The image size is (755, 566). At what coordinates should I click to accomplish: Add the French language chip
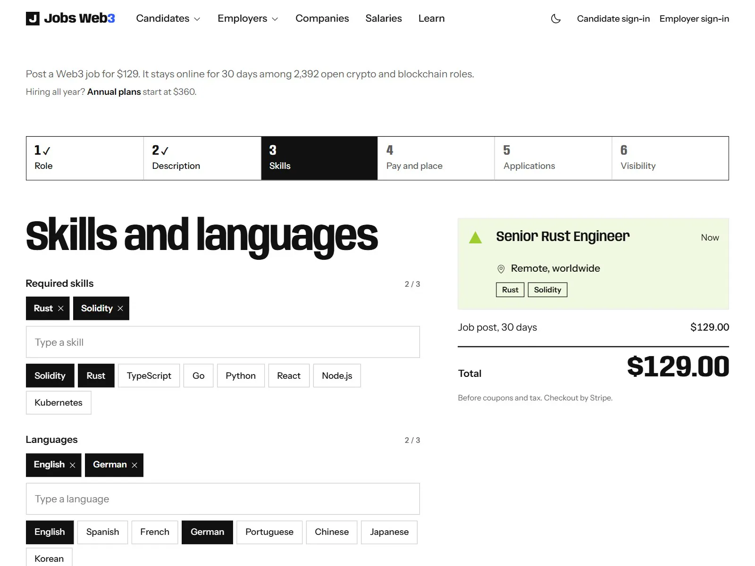click(155, 532)
